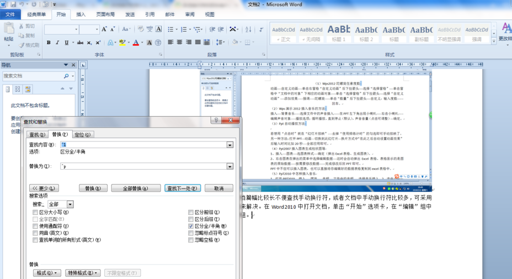The width and height of the screenshot is (512, 279).
Task: Click the bullets list icon
Action: click(x=170, y=29)
